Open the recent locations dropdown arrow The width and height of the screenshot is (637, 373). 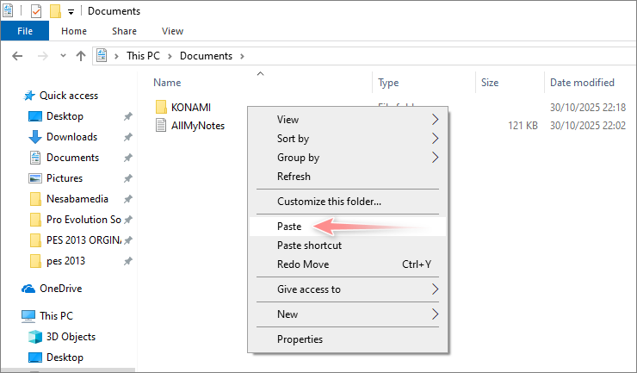pyautogui.click(x=63, y=56)
